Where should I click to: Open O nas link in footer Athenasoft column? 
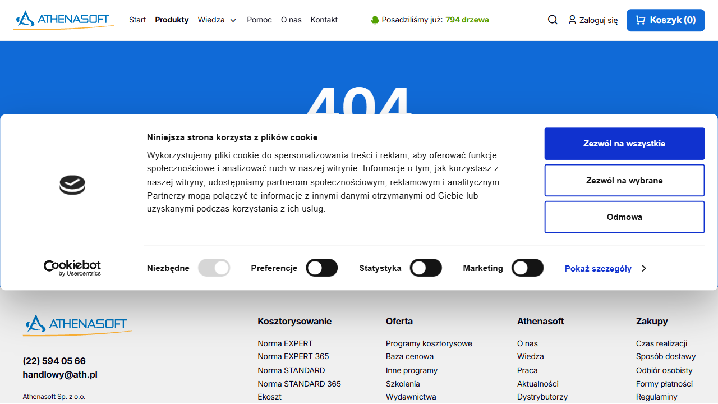pos(527,343)
